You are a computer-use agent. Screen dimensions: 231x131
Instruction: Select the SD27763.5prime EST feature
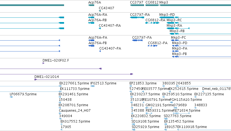point(166,119)
